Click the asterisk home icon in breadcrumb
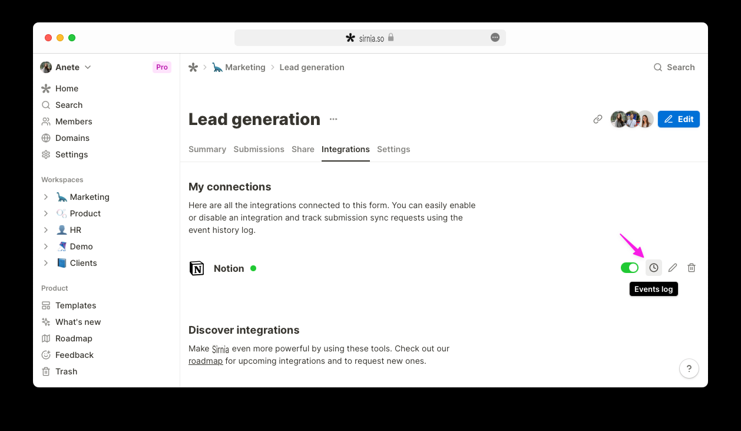 193,67
